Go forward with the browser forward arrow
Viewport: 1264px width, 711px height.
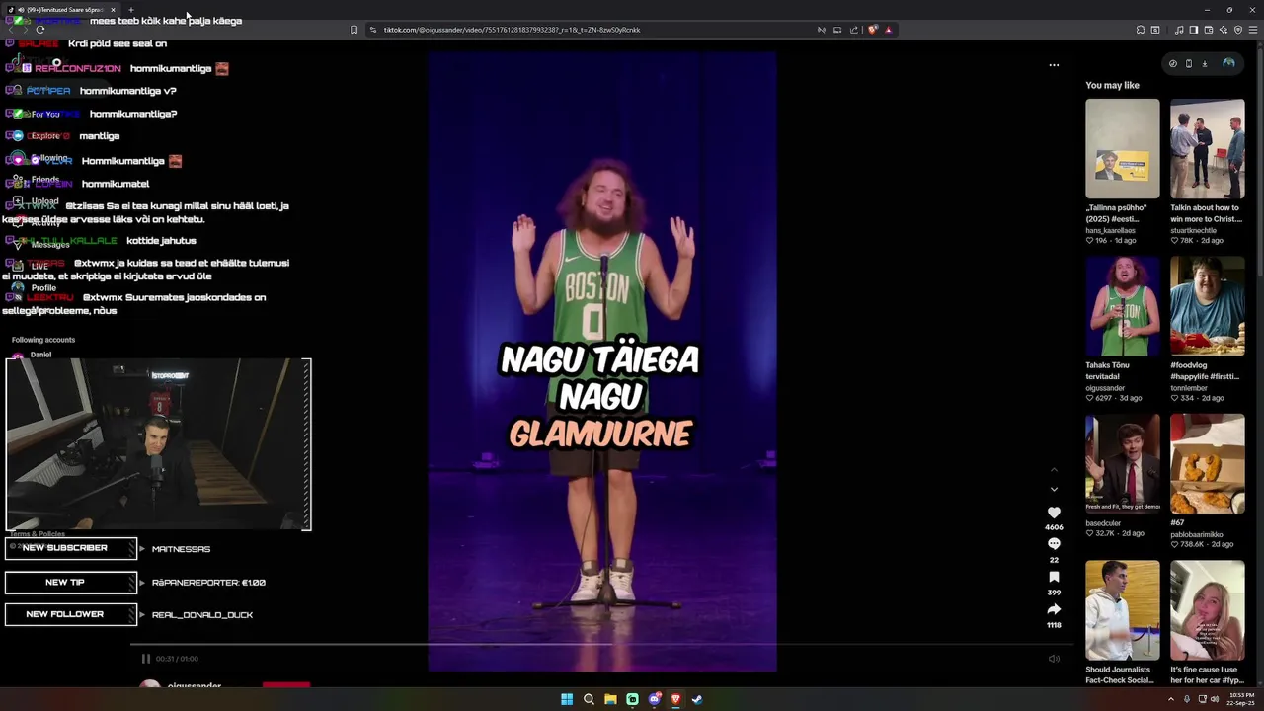coord(24,30)
